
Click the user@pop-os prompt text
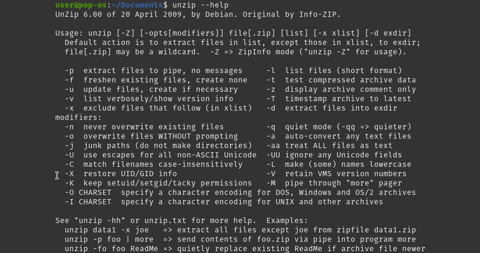(x=81, y=5)
